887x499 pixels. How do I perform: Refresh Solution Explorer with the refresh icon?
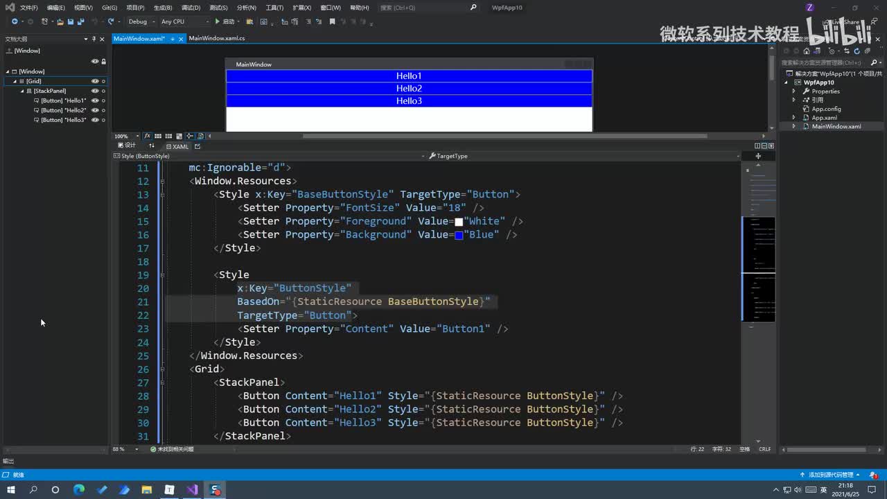(x=857, y=51)
